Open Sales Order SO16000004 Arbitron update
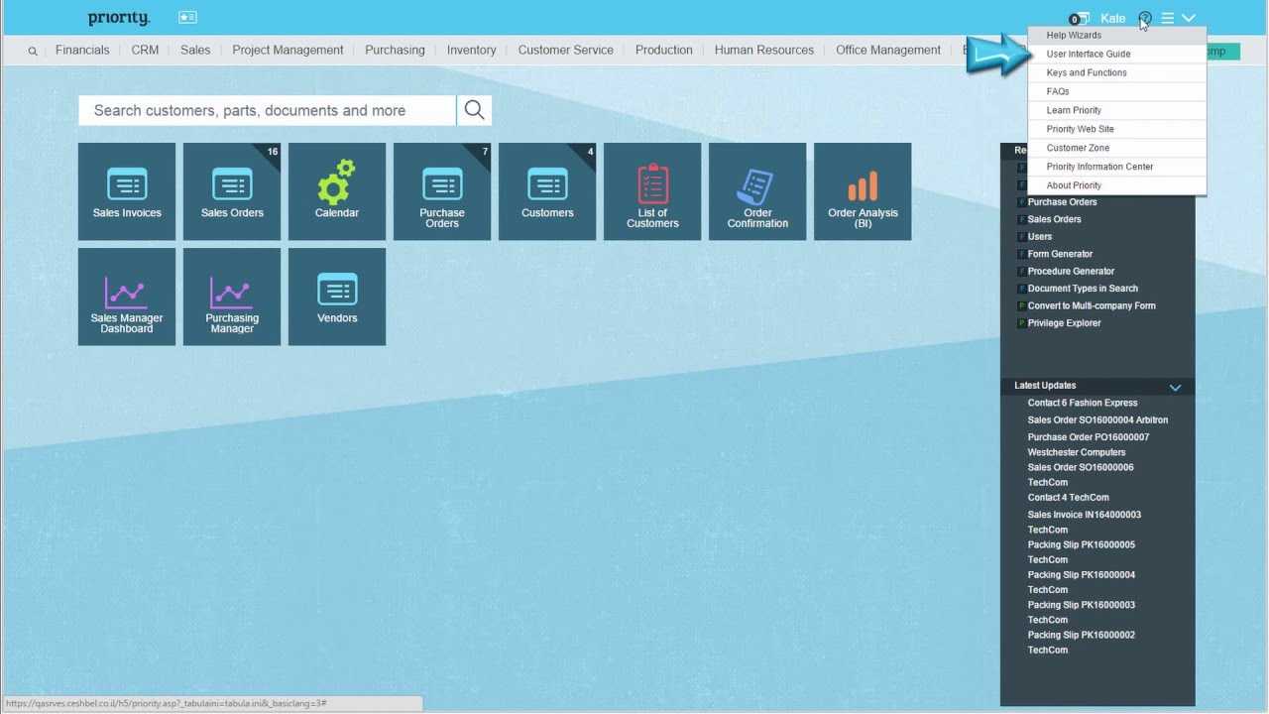Image resolution: width=1269 pixels, height=714 pixels. pyautogui.click(x=1097, y=420)
